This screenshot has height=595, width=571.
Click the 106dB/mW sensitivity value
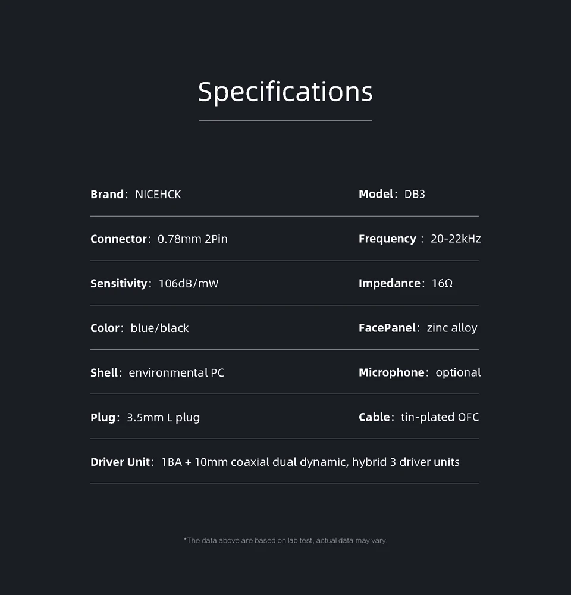pos(189,284)
